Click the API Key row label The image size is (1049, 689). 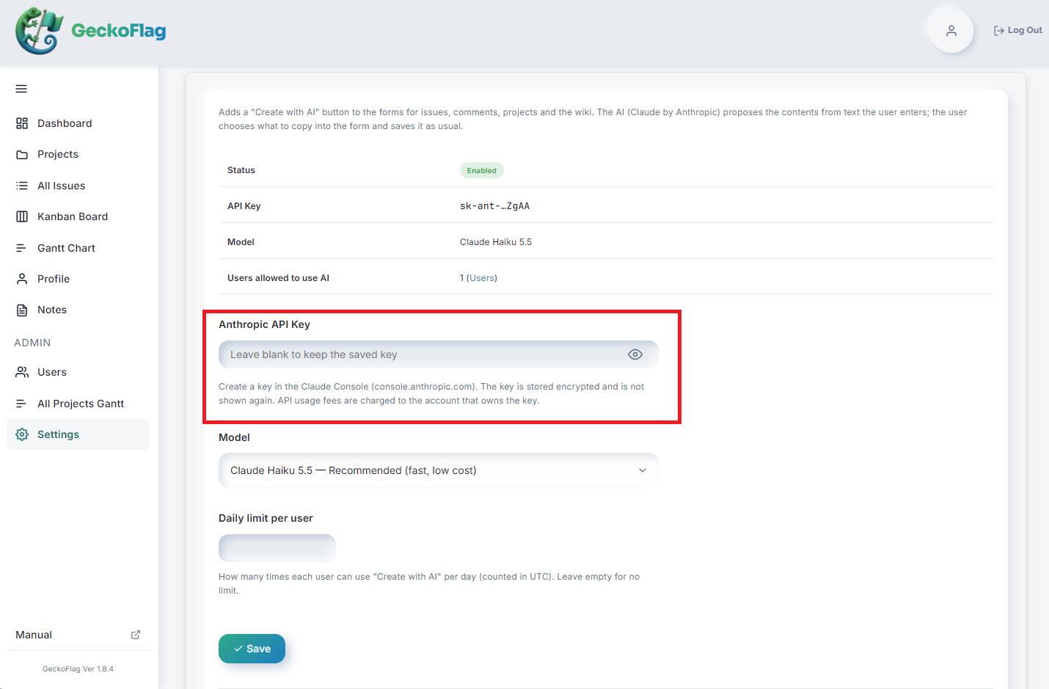(244, 206)
